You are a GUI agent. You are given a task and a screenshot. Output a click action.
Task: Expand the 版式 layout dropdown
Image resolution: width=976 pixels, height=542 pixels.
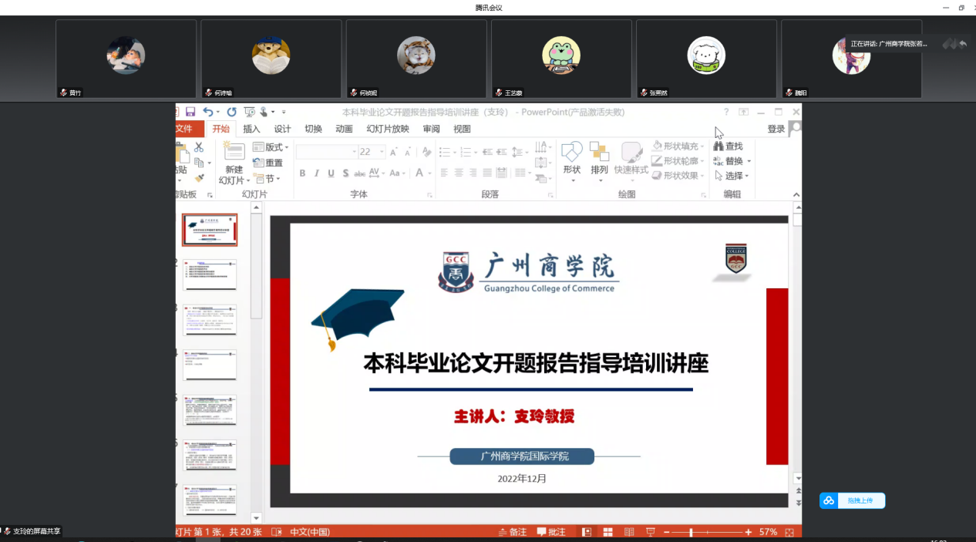click(277, 147)
